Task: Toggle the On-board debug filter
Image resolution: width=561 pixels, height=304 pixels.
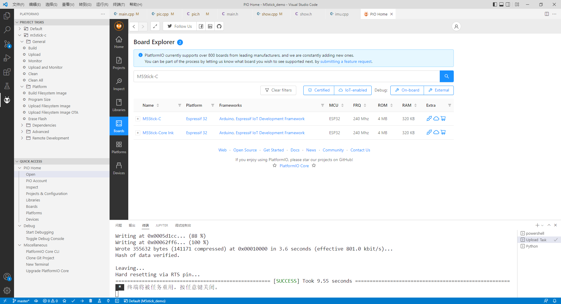Action: pyautogui.click(x=407, y=90)
